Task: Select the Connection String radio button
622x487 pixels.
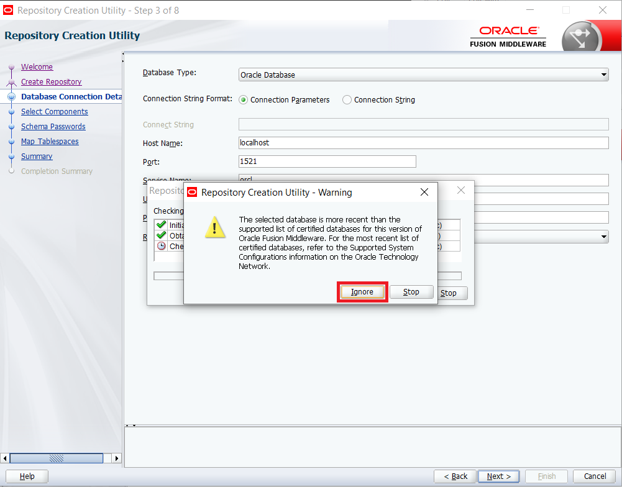Action: (x=347, y=100)
